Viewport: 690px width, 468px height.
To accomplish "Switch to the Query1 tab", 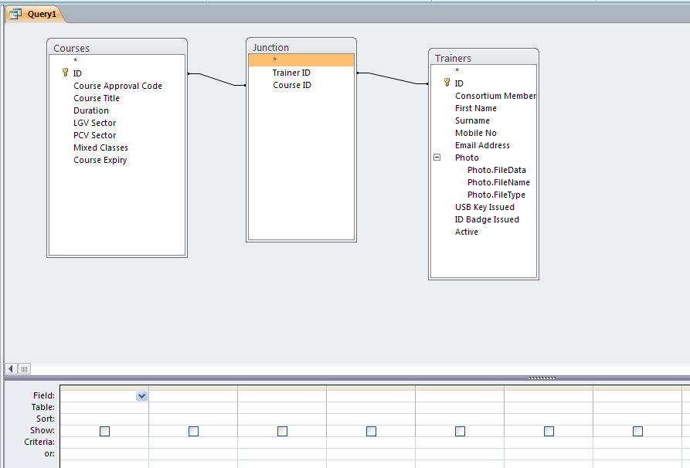I will click(36, 14).
